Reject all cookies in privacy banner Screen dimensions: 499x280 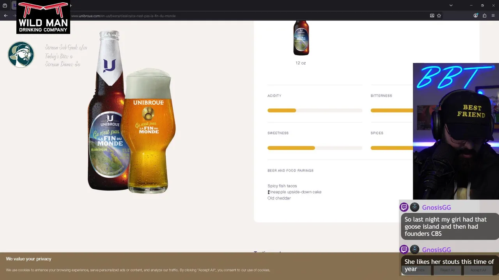pyautogui.click(x=447, y=270)
